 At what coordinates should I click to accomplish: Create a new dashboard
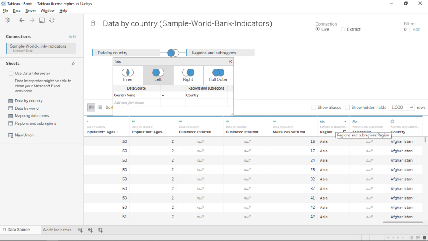90,230
